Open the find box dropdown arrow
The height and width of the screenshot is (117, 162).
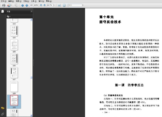pos(83,5)
